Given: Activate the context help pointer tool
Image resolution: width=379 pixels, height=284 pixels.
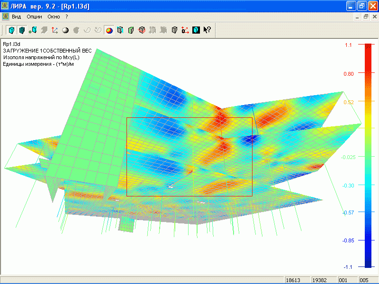Looking at the screenshot, I should click(207, 30).
